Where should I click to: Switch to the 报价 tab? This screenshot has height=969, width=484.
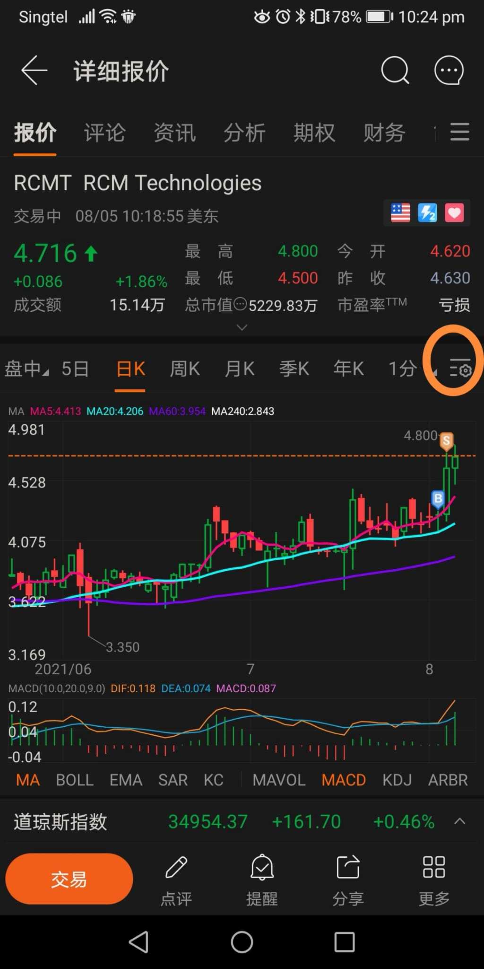click(35, 132)
